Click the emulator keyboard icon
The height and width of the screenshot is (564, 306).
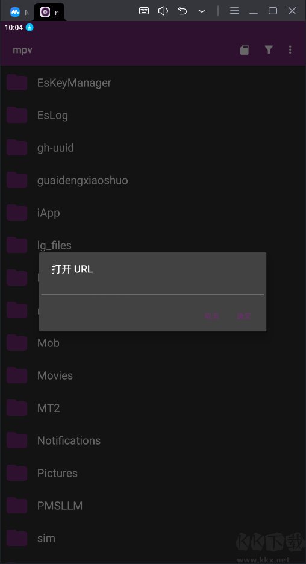tap(144, 11)
